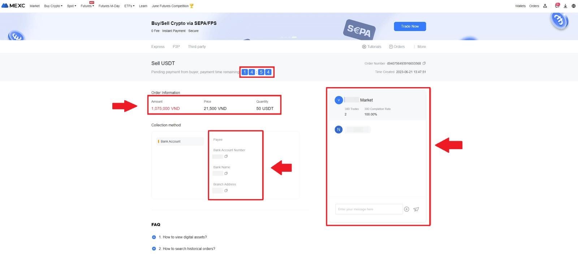Copy the bank name

pyautogui.click(x=226, y=174)
